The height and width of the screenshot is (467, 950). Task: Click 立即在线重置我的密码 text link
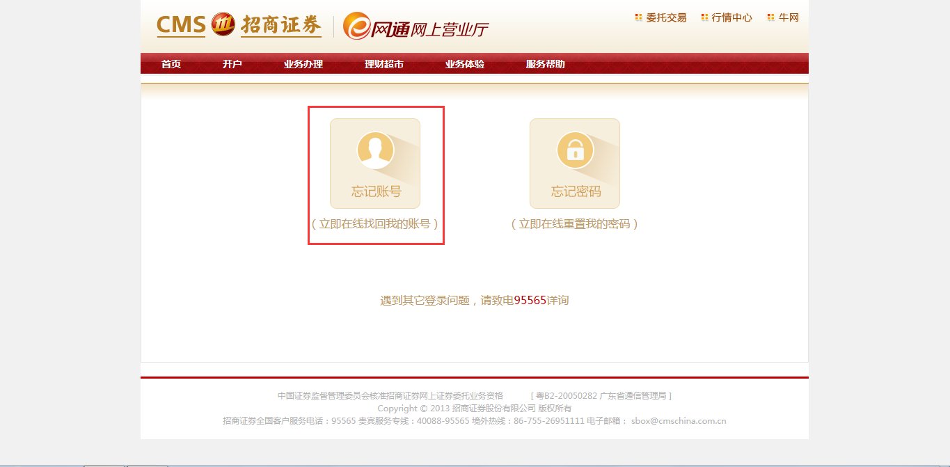coord(575,225)
